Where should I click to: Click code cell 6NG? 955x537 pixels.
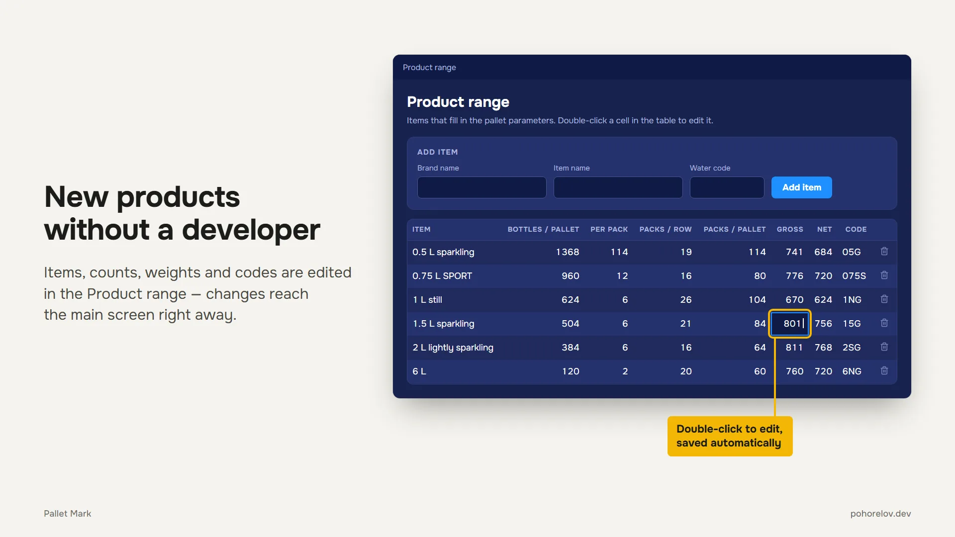[852, 371]
